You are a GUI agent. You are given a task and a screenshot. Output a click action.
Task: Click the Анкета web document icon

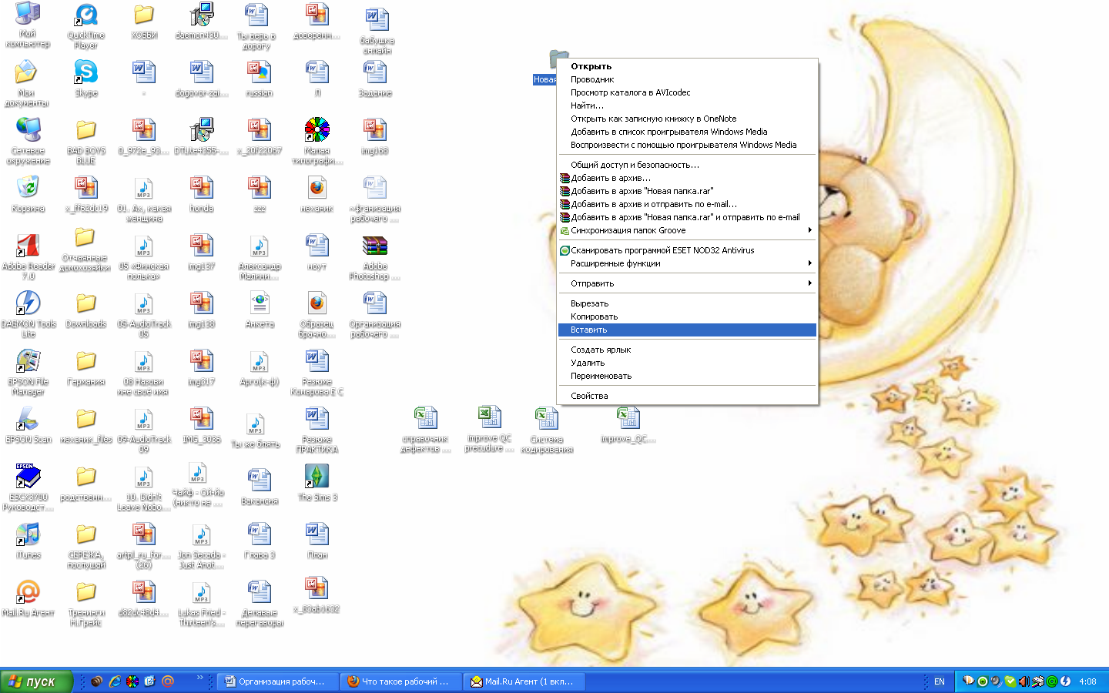click(260, 310)
